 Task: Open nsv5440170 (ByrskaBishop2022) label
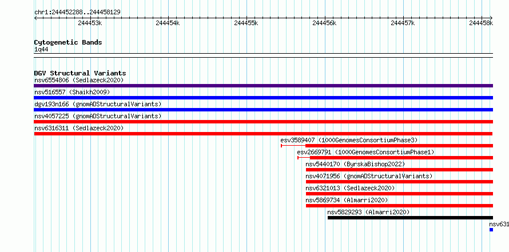355,164
